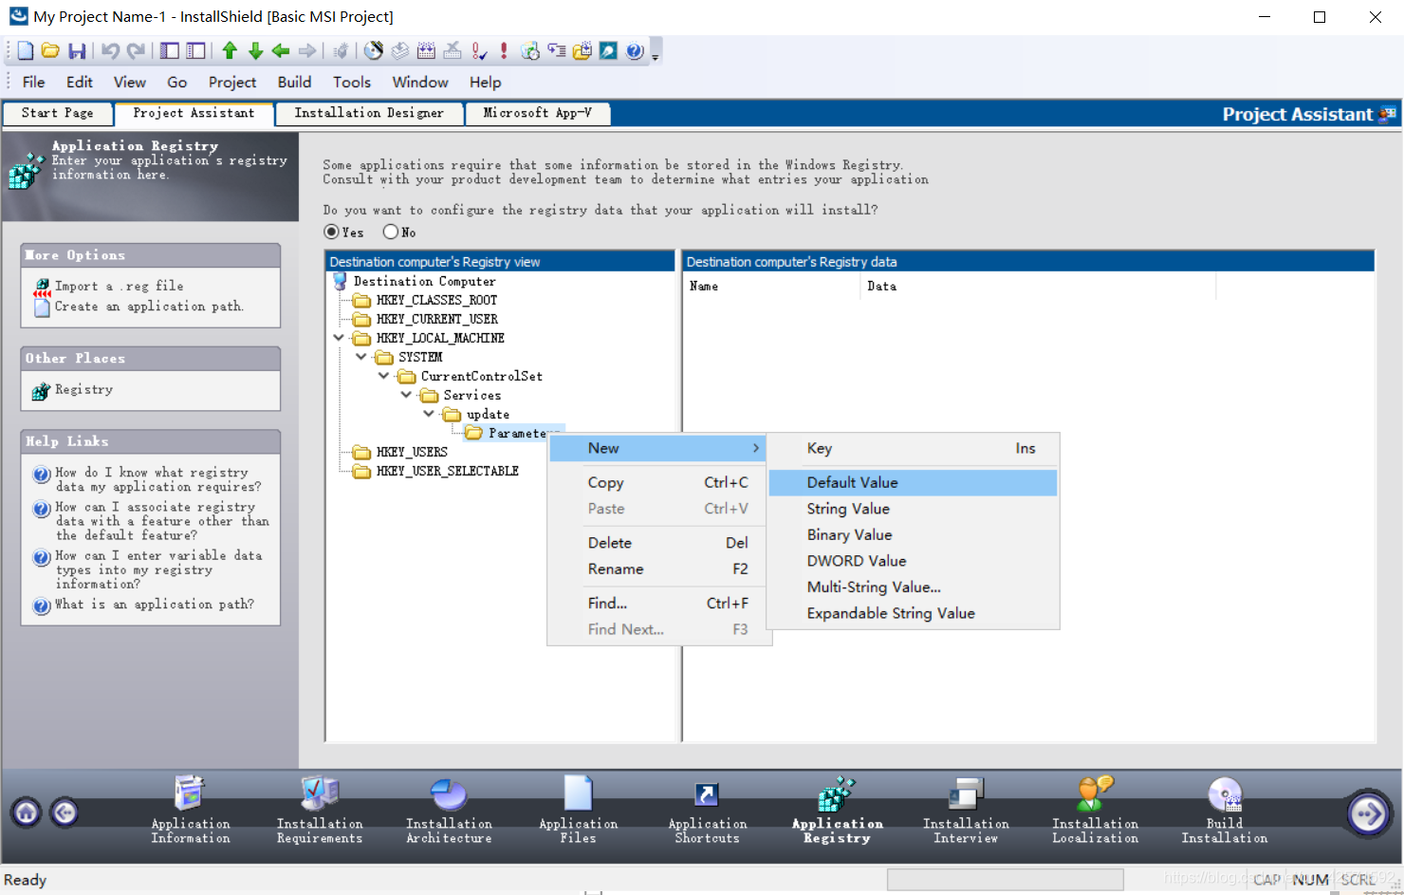Select the HKEY_USER_SELECTABLE tree item
The width and height of the screenshot is (1404, 895).
point(447,471)
